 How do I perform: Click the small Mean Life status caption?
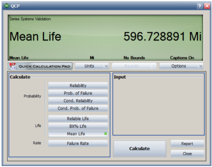pyautogui.click(x=19, y=58)
